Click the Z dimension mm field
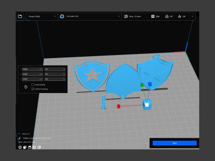The width and height of the screenshot is (215, 161). click(x=33, y=79)
